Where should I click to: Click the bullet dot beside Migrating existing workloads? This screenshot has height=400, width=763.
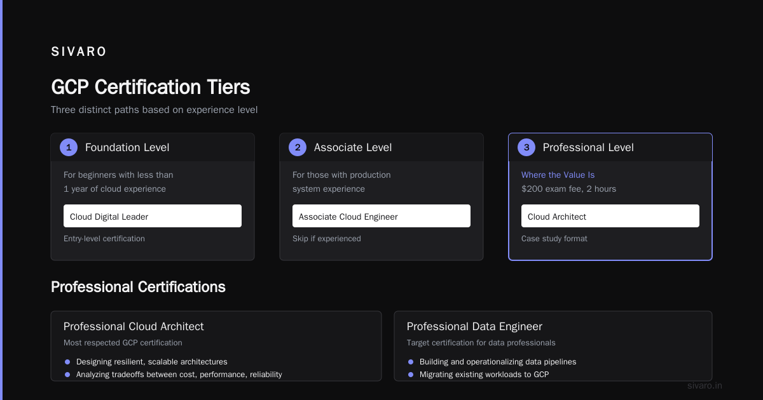coord(411,375)
